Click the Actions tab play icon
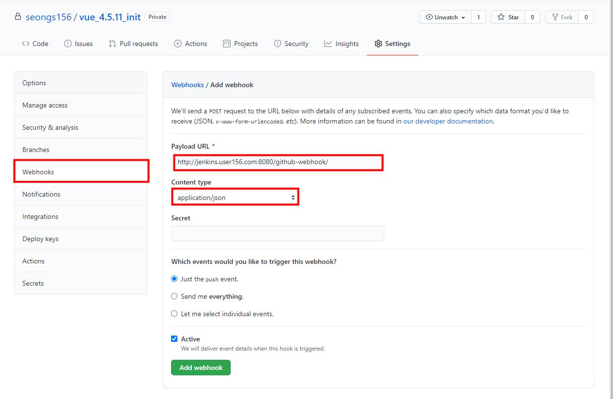The width and height of the screenshot is (613, 399). [x=178, y=44]
